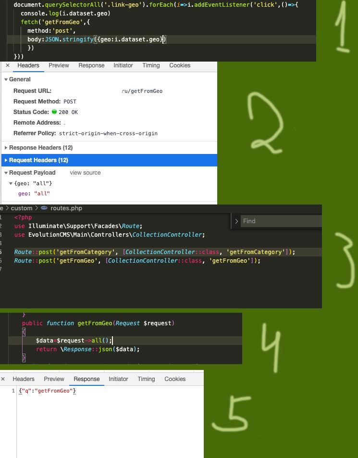Collapse the {geo: "all"} payload object

pyautogui.click(x=11, y=183)
